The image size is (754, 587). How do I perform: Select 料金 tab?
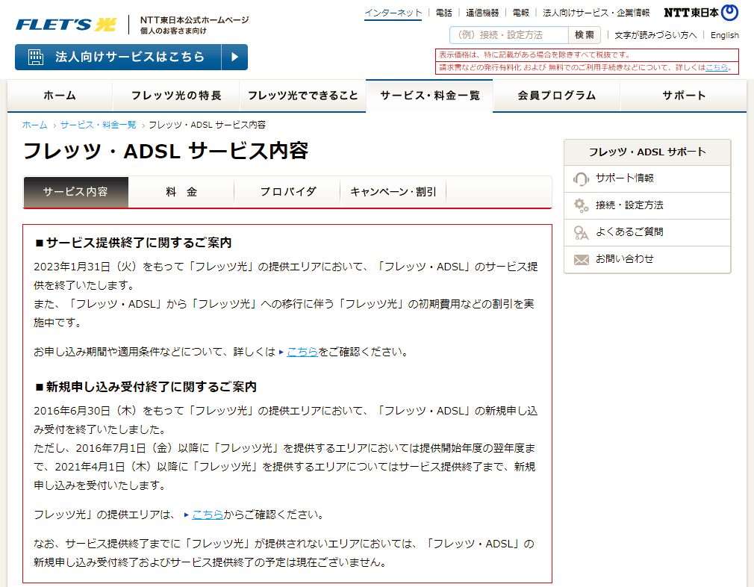[x=181, y=192]
